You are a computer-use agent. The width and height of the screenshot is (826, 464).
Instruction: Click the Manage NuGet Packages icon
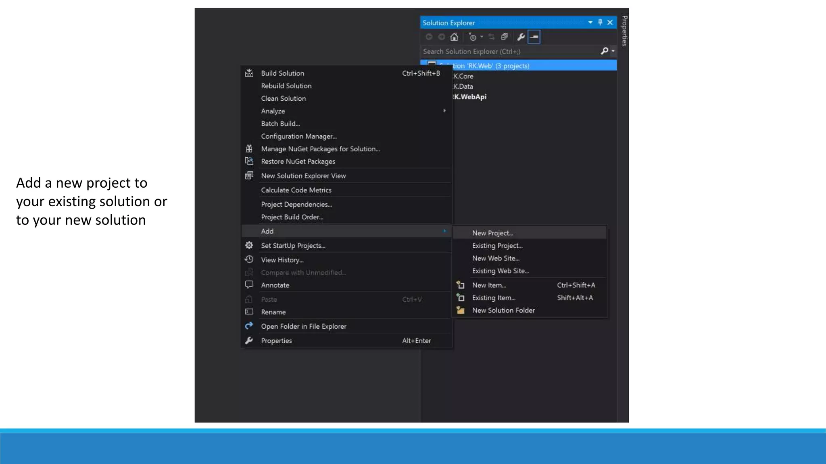[x=249, y=149]
